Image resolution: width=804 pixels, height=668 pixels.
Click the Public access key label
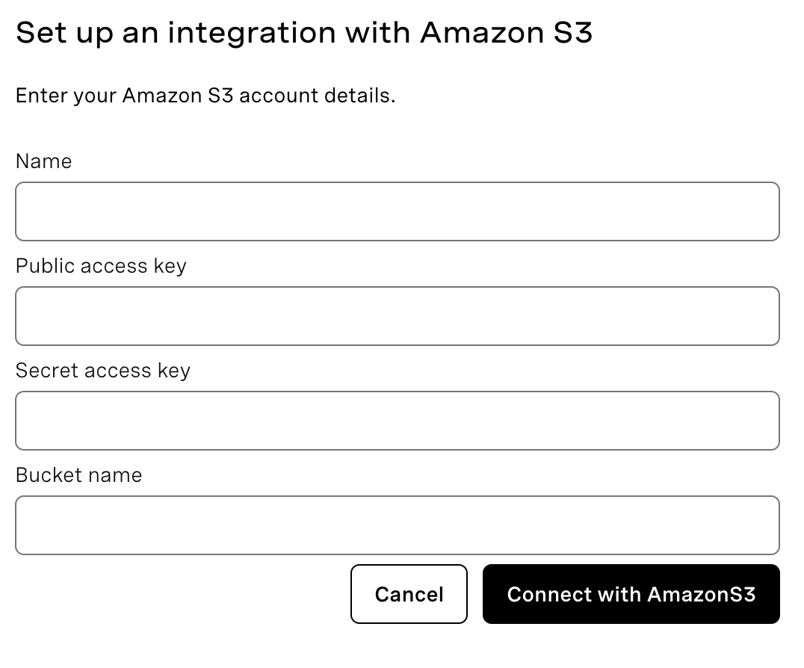point(101,266)
